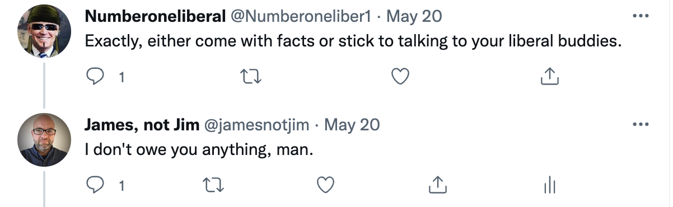Open Numberoneliberal's tweet via May 20 timestamp
673x207 pixels.
pyautogui.click(x=414, y=16)
